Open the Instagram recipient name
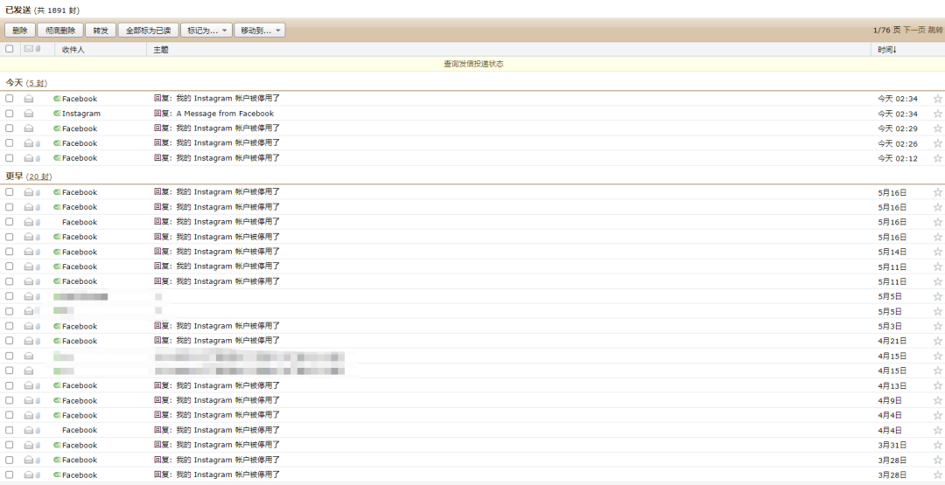945x485 pixels. click(81, 114)
